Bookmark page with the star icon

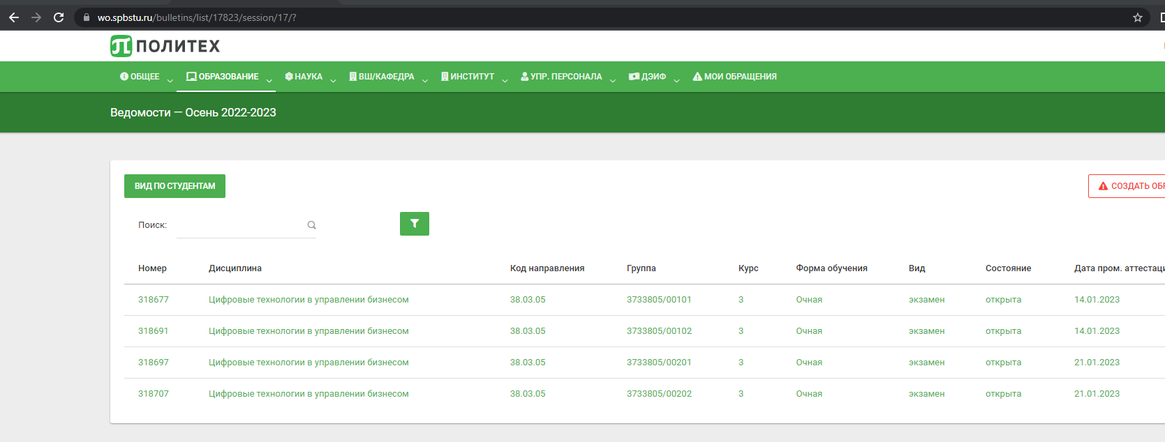click(x=1137, y=17)
